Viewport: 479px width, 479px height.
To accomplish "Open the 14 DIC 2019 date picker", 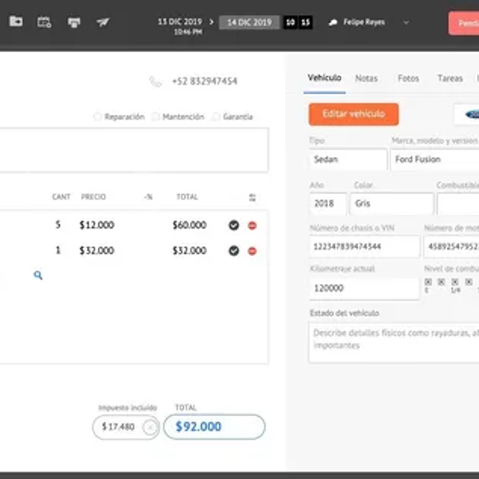I will click(x=249, y=23).
